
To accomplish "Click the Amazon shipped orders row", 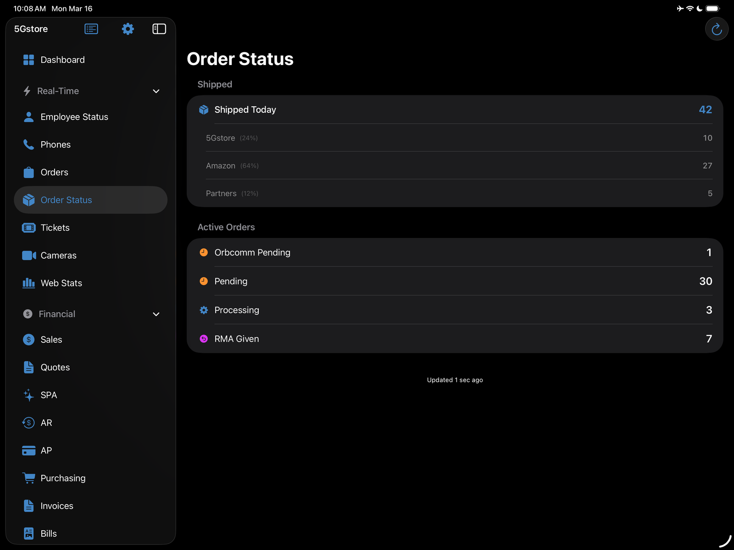I will point(454,165).
